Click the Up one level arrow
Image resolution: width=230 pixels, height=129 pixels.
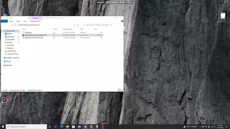click(x=12, y=25)
